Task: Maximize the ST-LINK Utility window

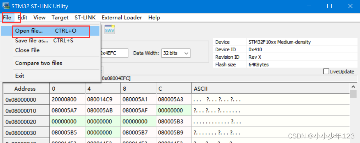Action: click(329, 6)
